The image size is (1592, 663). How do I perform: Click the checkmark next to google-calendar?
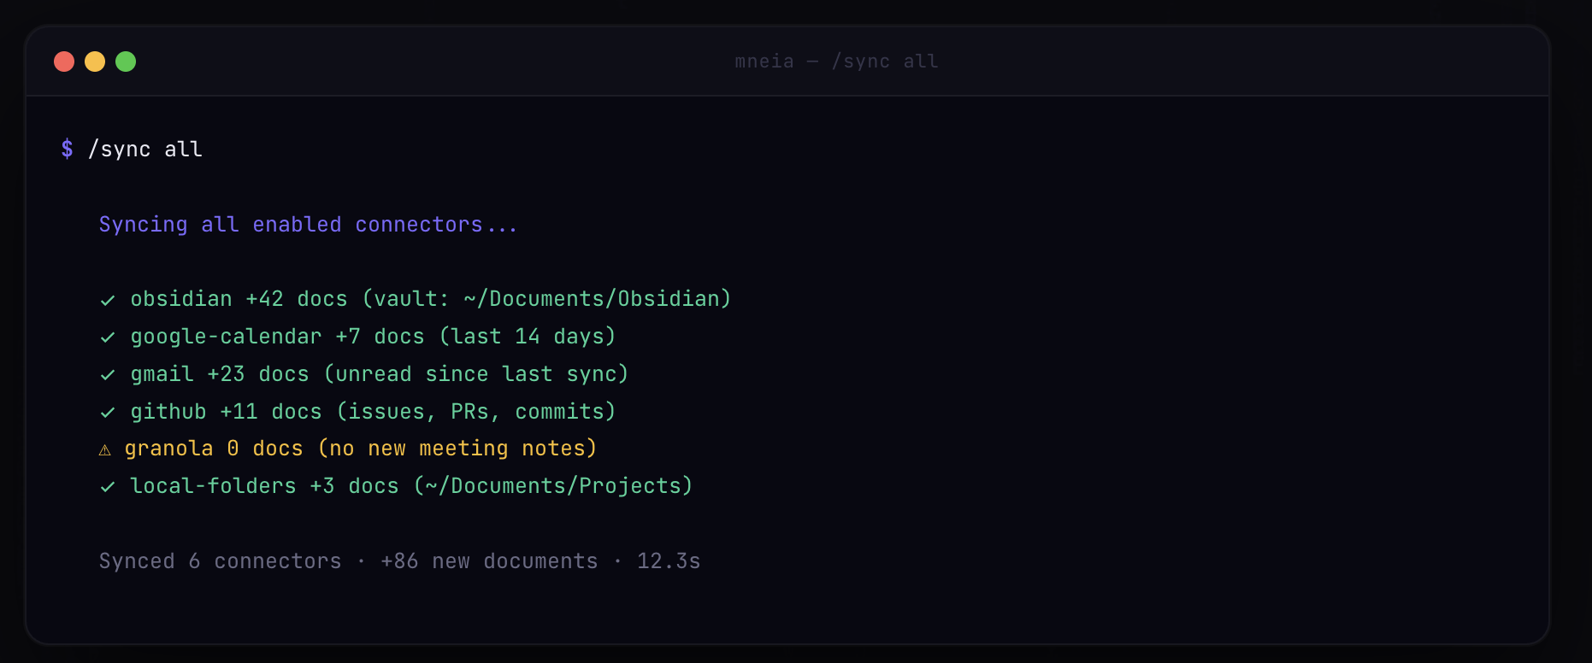(108, 337)
